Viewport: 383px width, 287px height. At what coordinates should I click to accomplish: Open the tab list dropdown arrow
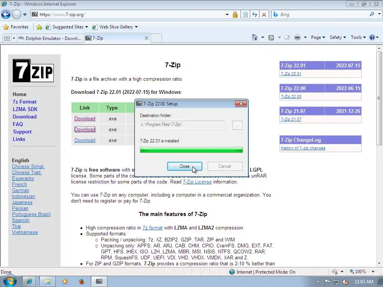tap(14, 38)
